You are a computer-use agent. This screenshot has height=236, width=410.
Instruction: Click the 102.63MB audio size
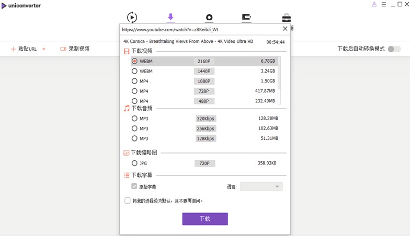[268, 128]
